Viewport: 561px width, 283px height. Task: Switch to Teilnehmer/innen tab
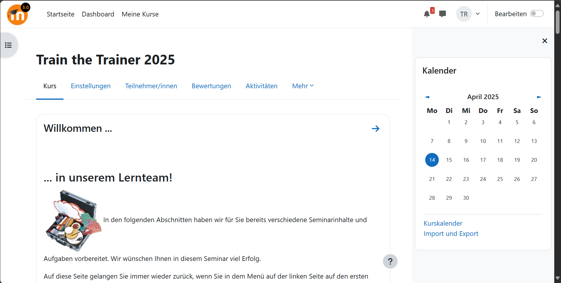click(x=151, y=86)
